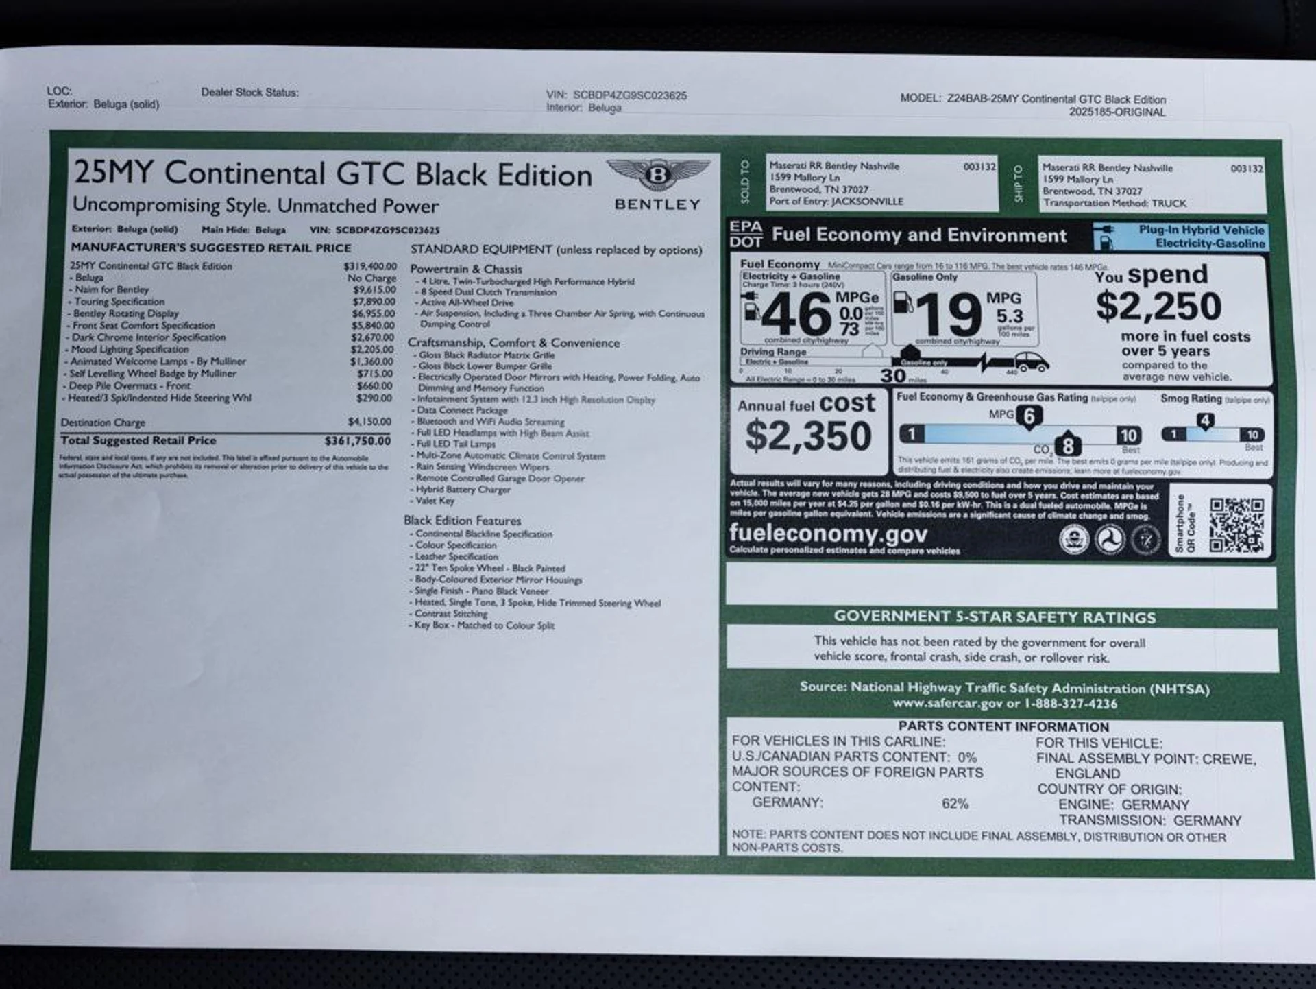Image resolution: width=1316 pixels, height=989 pixels.
Task: Click the Government 5-Star Safety Ratings header
Action: [x=994, y=617]
